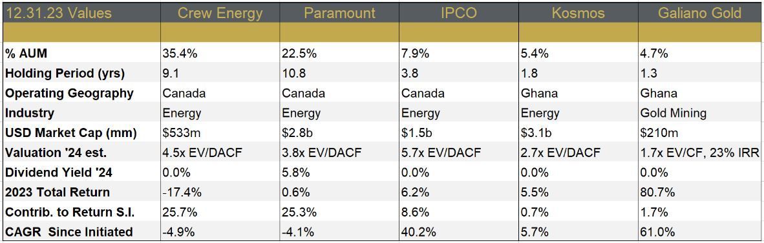This screenshot has height=243, width=764.
Task: Click Crew Energy's 35.4% AUM cell
Action: 220,54
